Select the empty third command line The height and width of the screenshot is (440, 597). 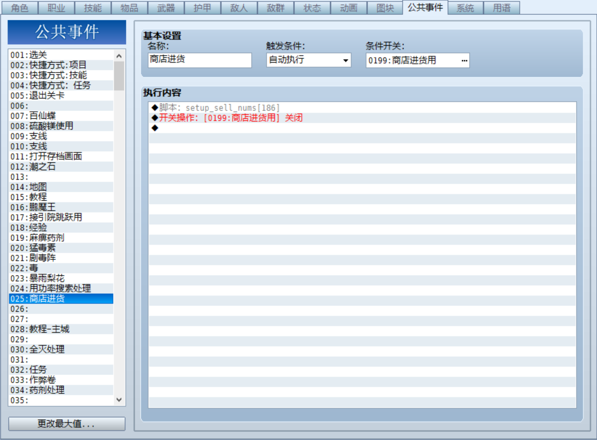(x=362, y=128)
